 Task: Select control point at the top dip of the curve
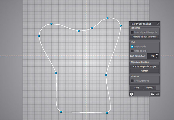(79, 31)
